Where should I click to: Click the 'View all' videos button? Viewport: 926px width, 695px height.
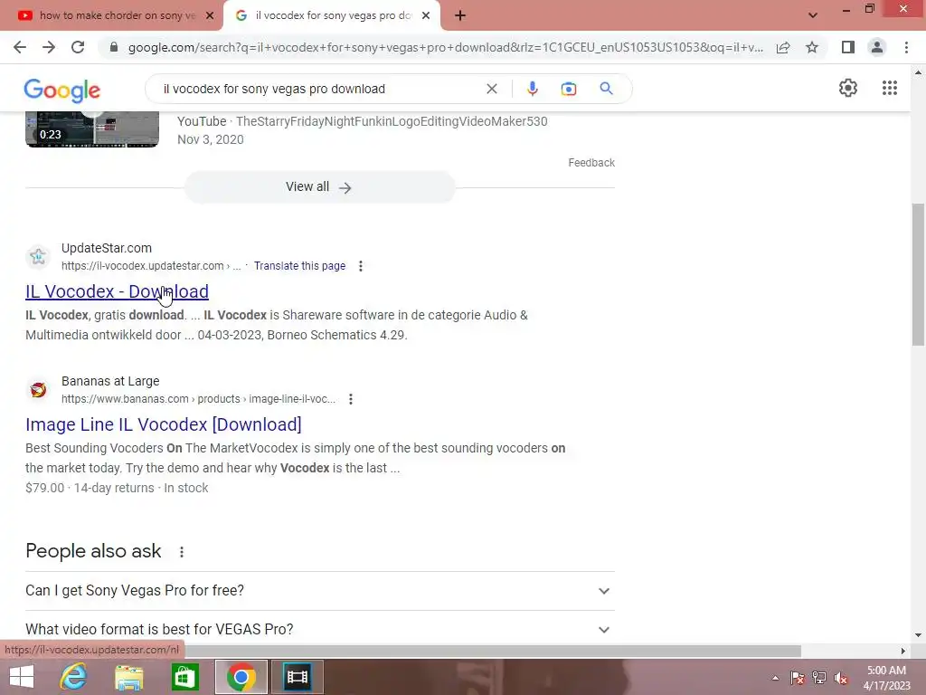319,186
